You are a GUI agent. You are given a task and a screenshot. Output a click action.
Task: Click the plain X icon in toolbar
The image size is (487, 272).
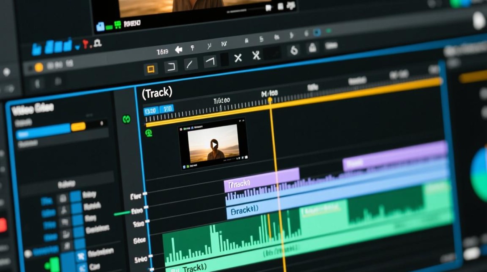238,58
